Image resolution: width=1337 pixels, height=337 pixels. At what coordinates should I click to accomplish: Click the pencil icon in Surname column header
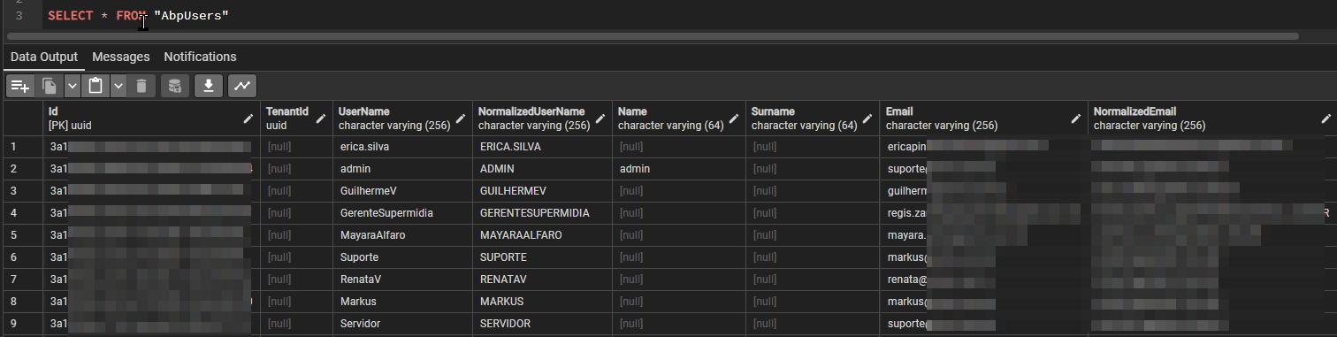[x=868, y=119]
